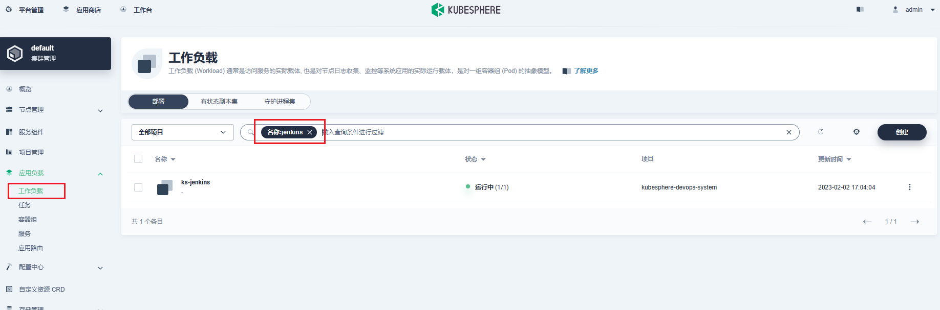
Task: Go to next page arrow
Action: [915, 222]
